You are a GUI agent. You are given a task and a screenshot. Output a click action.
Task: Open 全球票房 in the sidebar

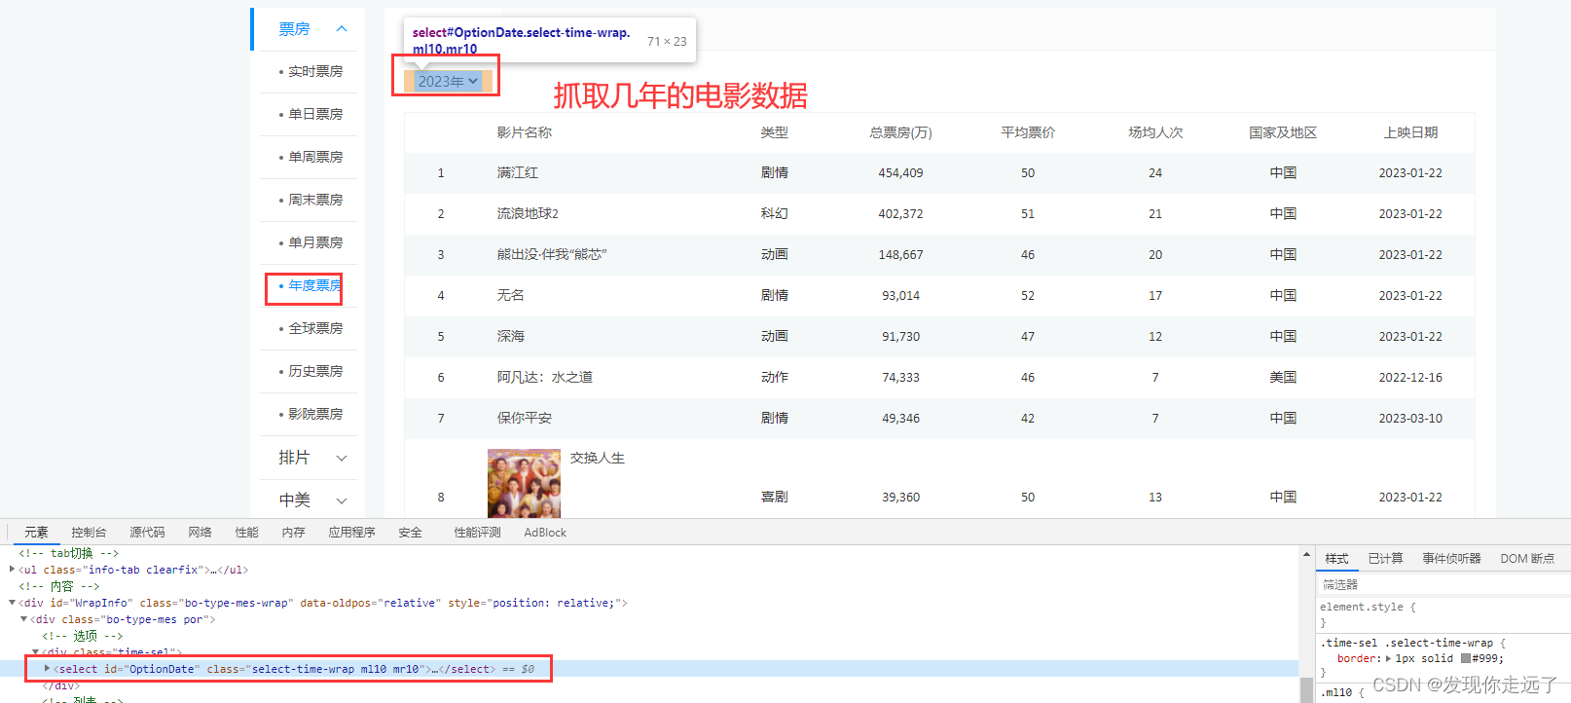pyautogui.click(x=315, y=328)
